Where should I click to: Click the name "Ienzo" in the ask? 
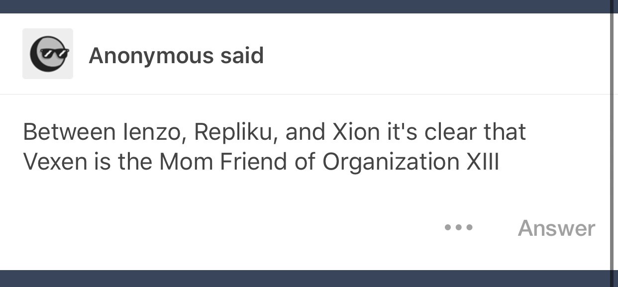point(151,132)
